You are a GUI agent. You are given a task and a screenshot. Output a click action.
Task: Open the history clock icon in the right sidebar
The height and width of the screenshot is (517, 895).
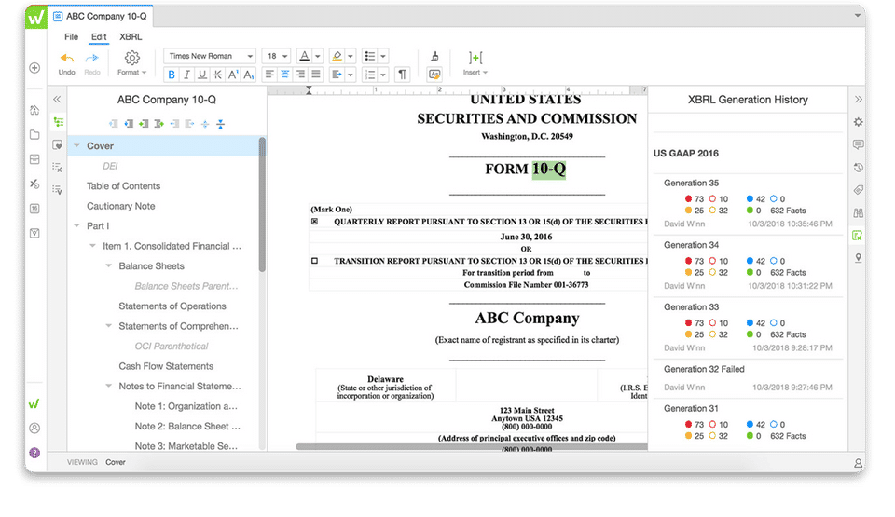pyautogui.click(x=858, y=167)
